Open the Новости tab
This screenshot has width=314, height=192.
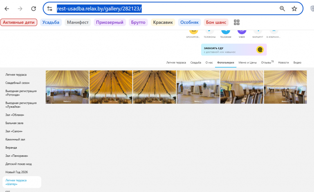[283, 63]
